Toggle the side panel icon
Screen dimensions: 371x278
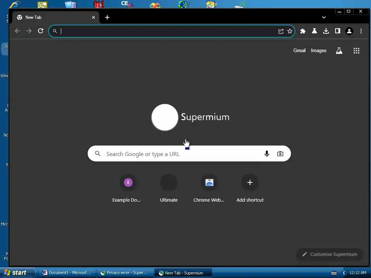(338, 31)
